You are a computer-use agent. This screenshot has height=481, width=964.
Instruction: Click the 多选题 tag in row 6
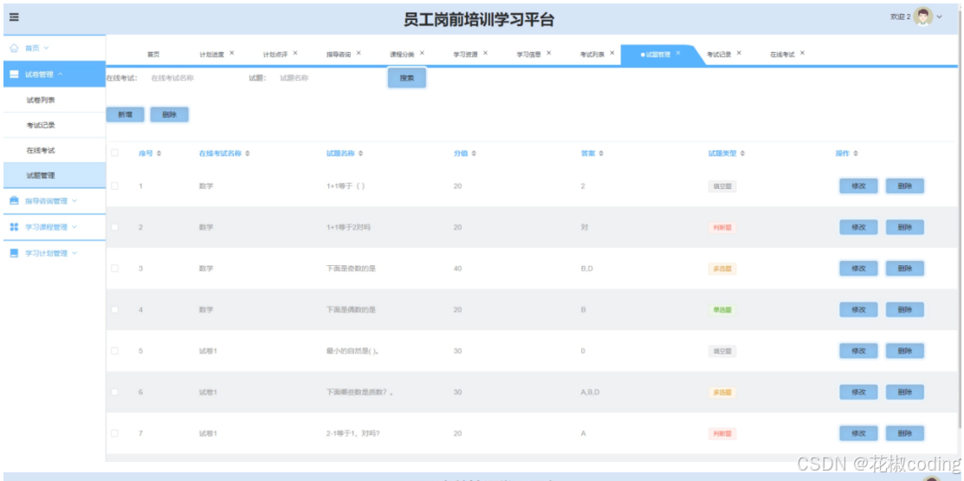(x=721, y=393)
